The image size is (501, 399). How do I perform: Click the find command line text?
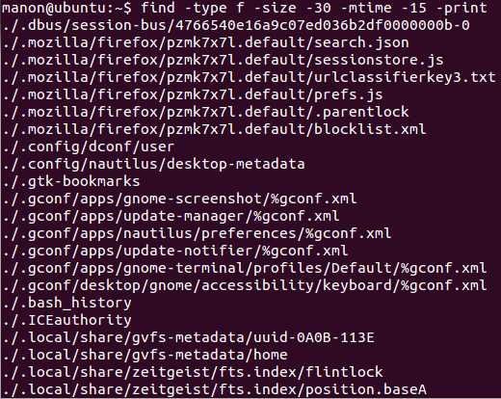[x=314, y=8]
